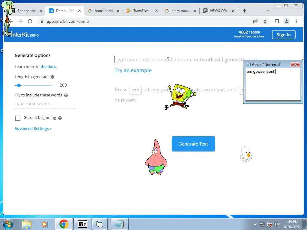Show help for Try to include these words
The width and height of the screenshot is (307, 230).
click(66, 95)
